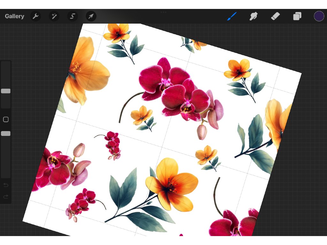Open the Layers panel
This screenshot has height=245, width=327.
(297, 16)
